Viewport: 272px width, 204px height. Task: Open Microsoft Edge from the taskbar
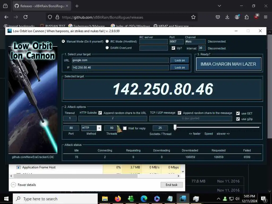[x=144, y=199]
